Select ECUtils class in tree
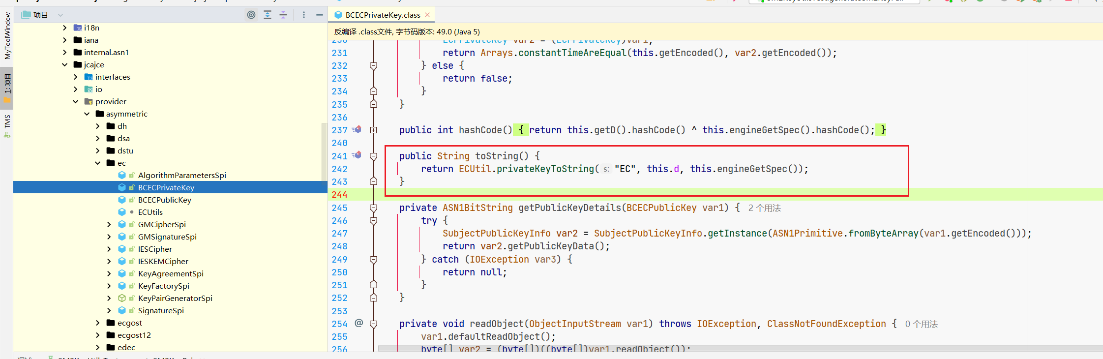The width and height of the screenshot is (1103, 359). (150, 212)
